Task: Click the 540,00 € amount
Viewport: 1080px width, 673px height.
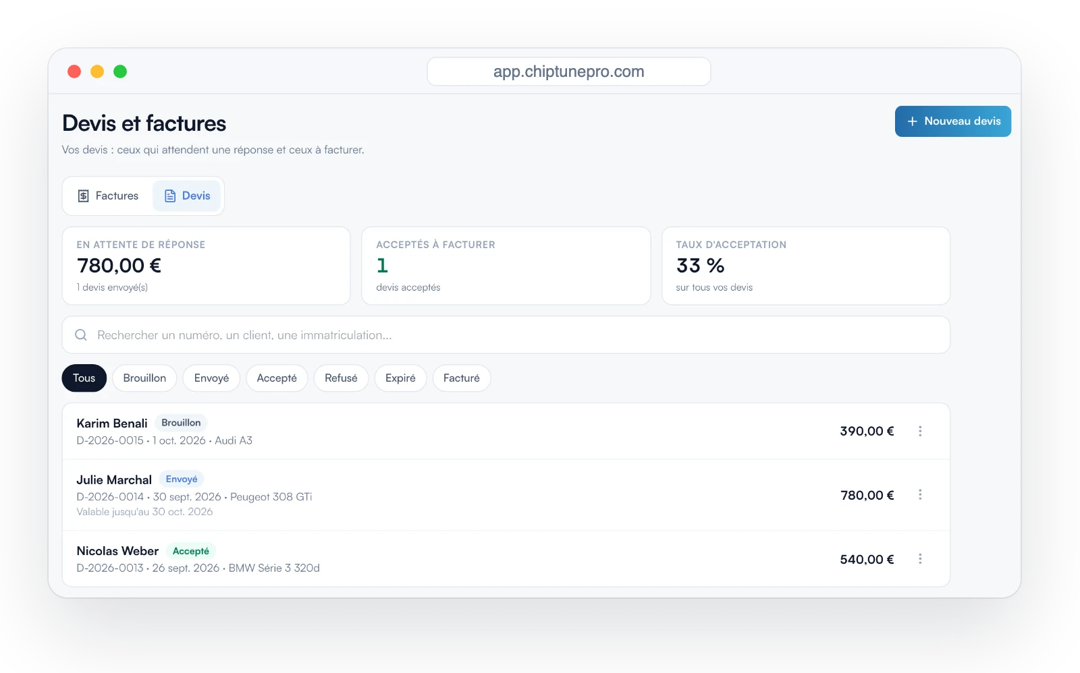Action: [x=867, y=559]
